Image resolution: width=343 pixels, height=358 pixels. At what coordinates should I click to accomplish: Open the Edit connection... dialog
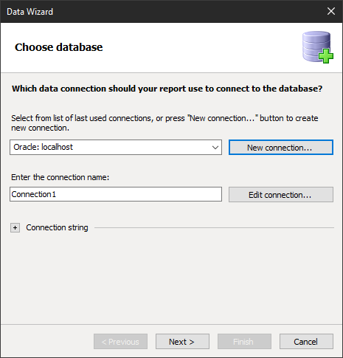tap(281, 195)
